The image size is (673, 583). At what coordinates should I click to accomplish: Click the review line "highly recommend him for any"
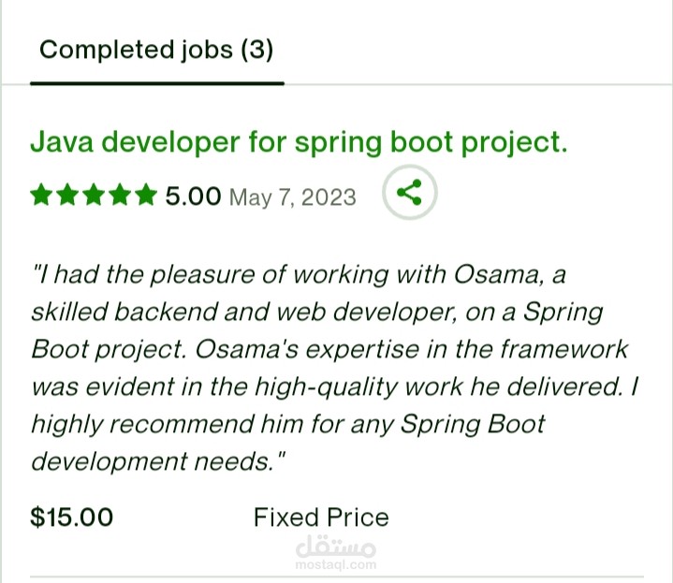[288, 424]
